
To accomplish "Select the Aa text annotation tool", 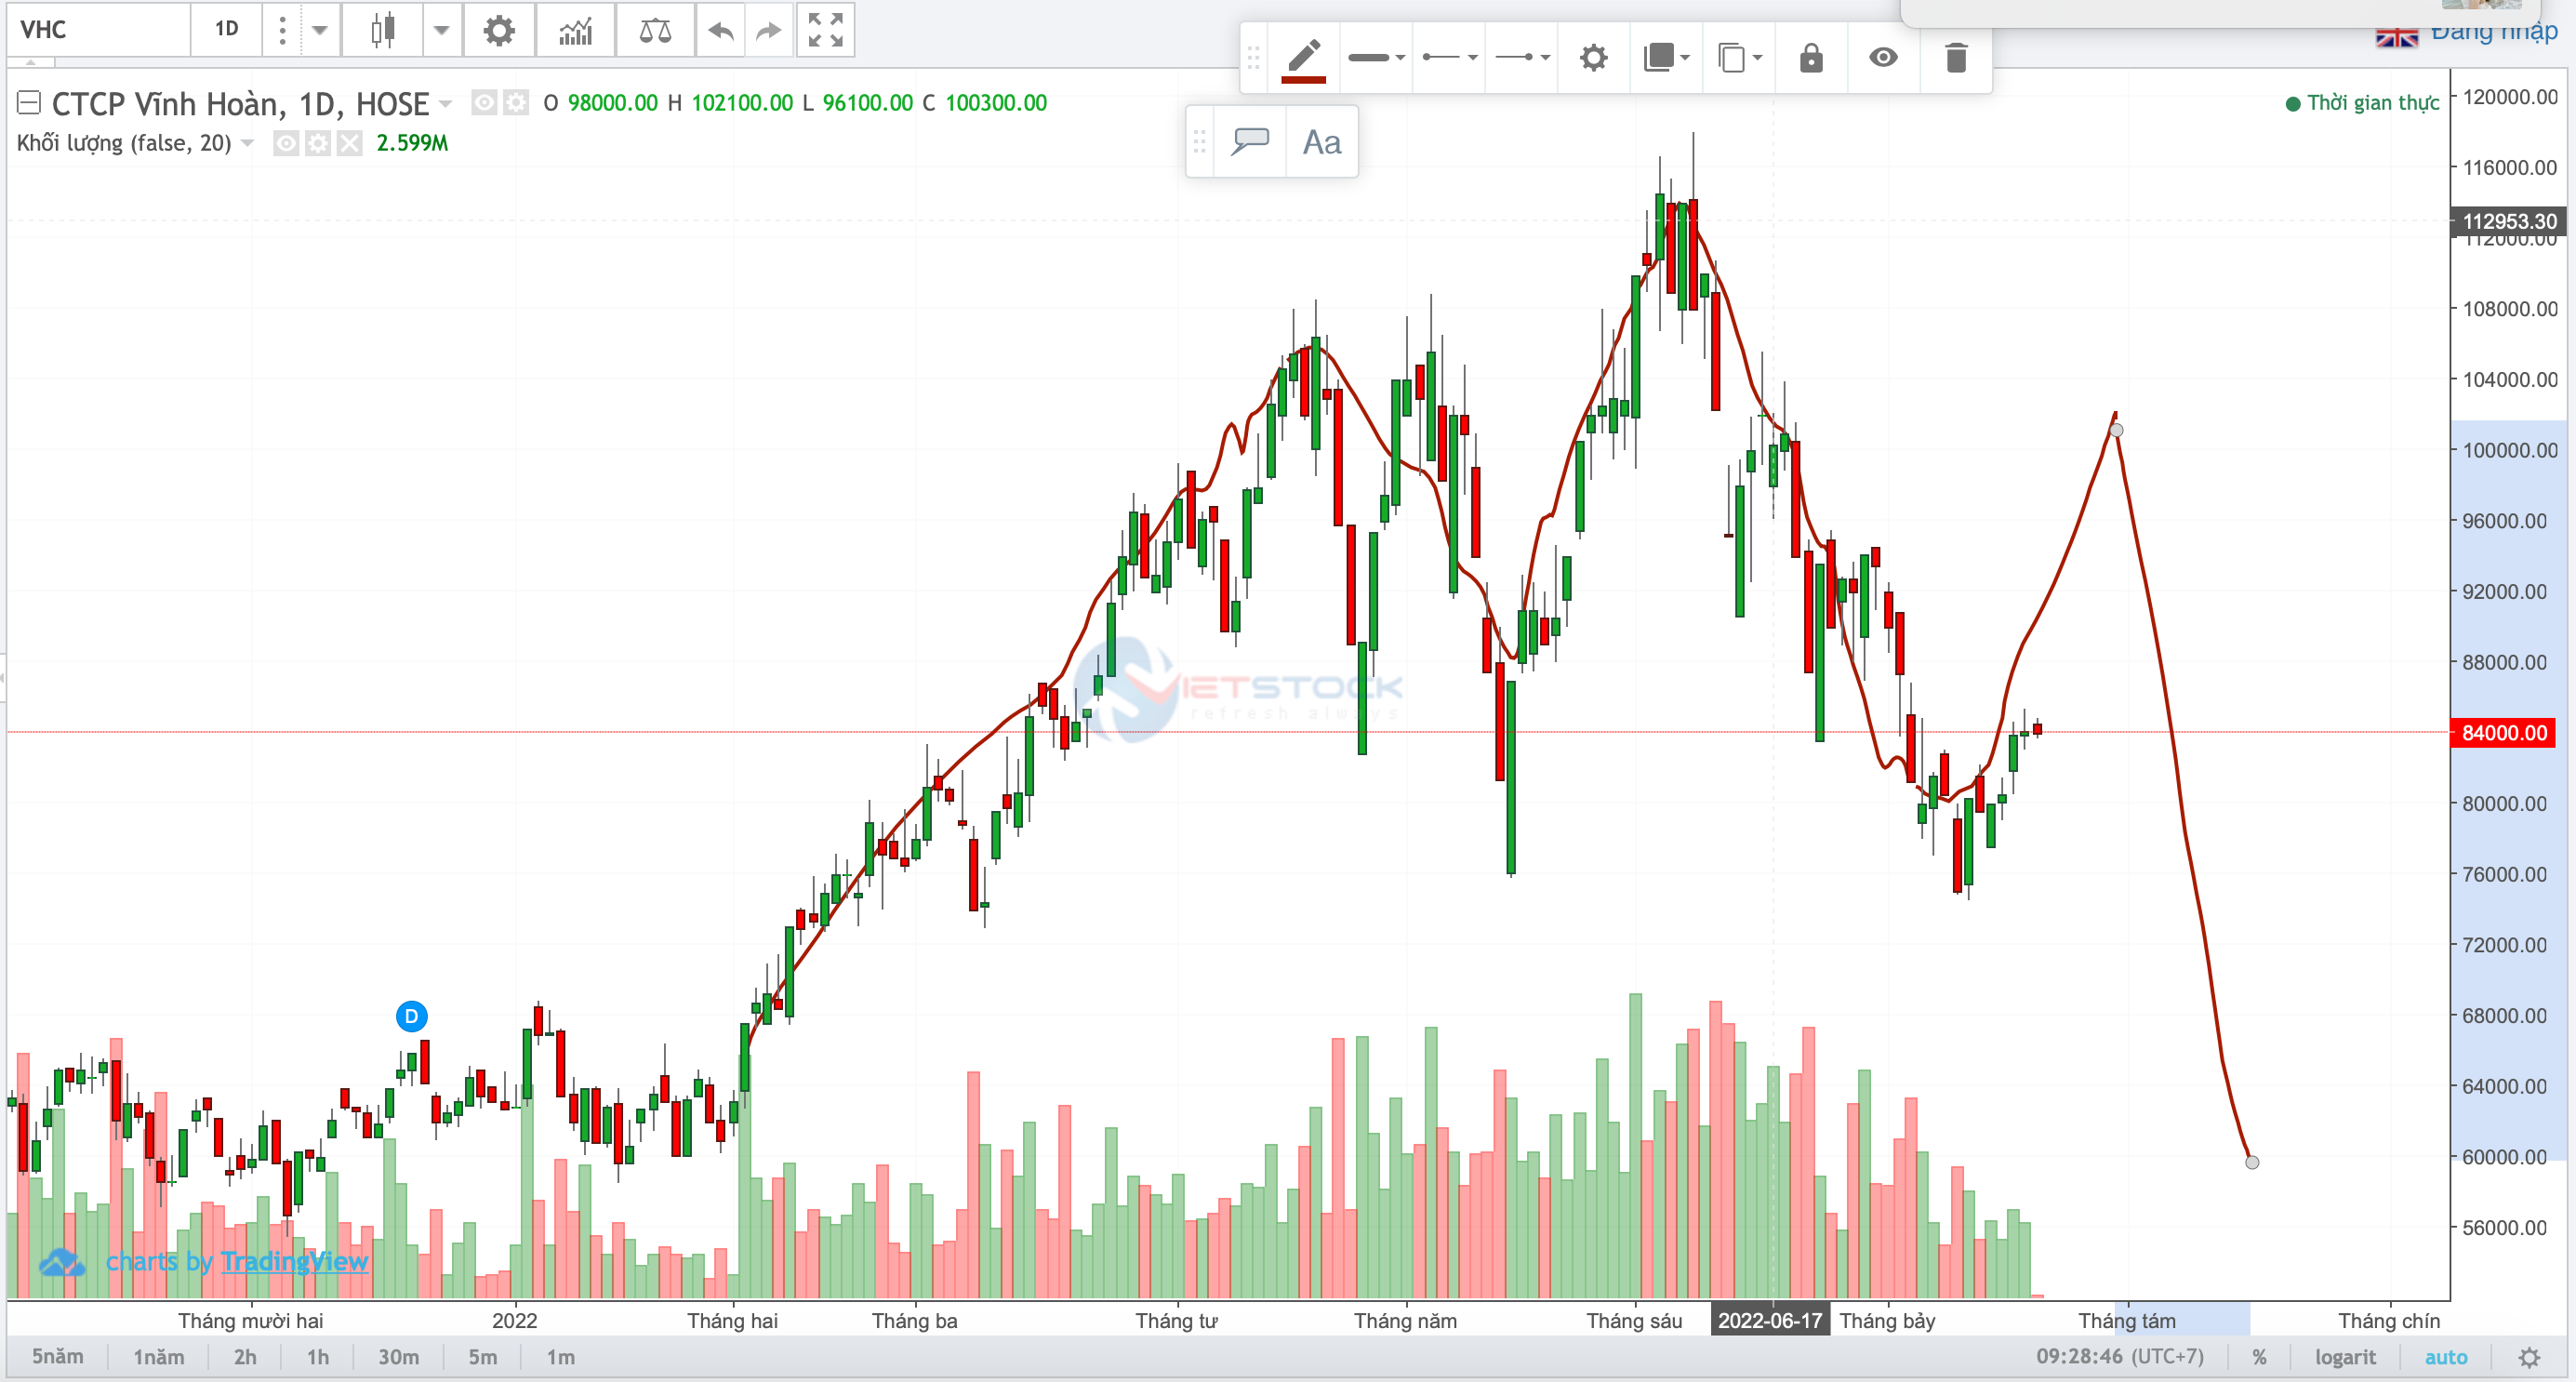I will tap(1322, 142).
